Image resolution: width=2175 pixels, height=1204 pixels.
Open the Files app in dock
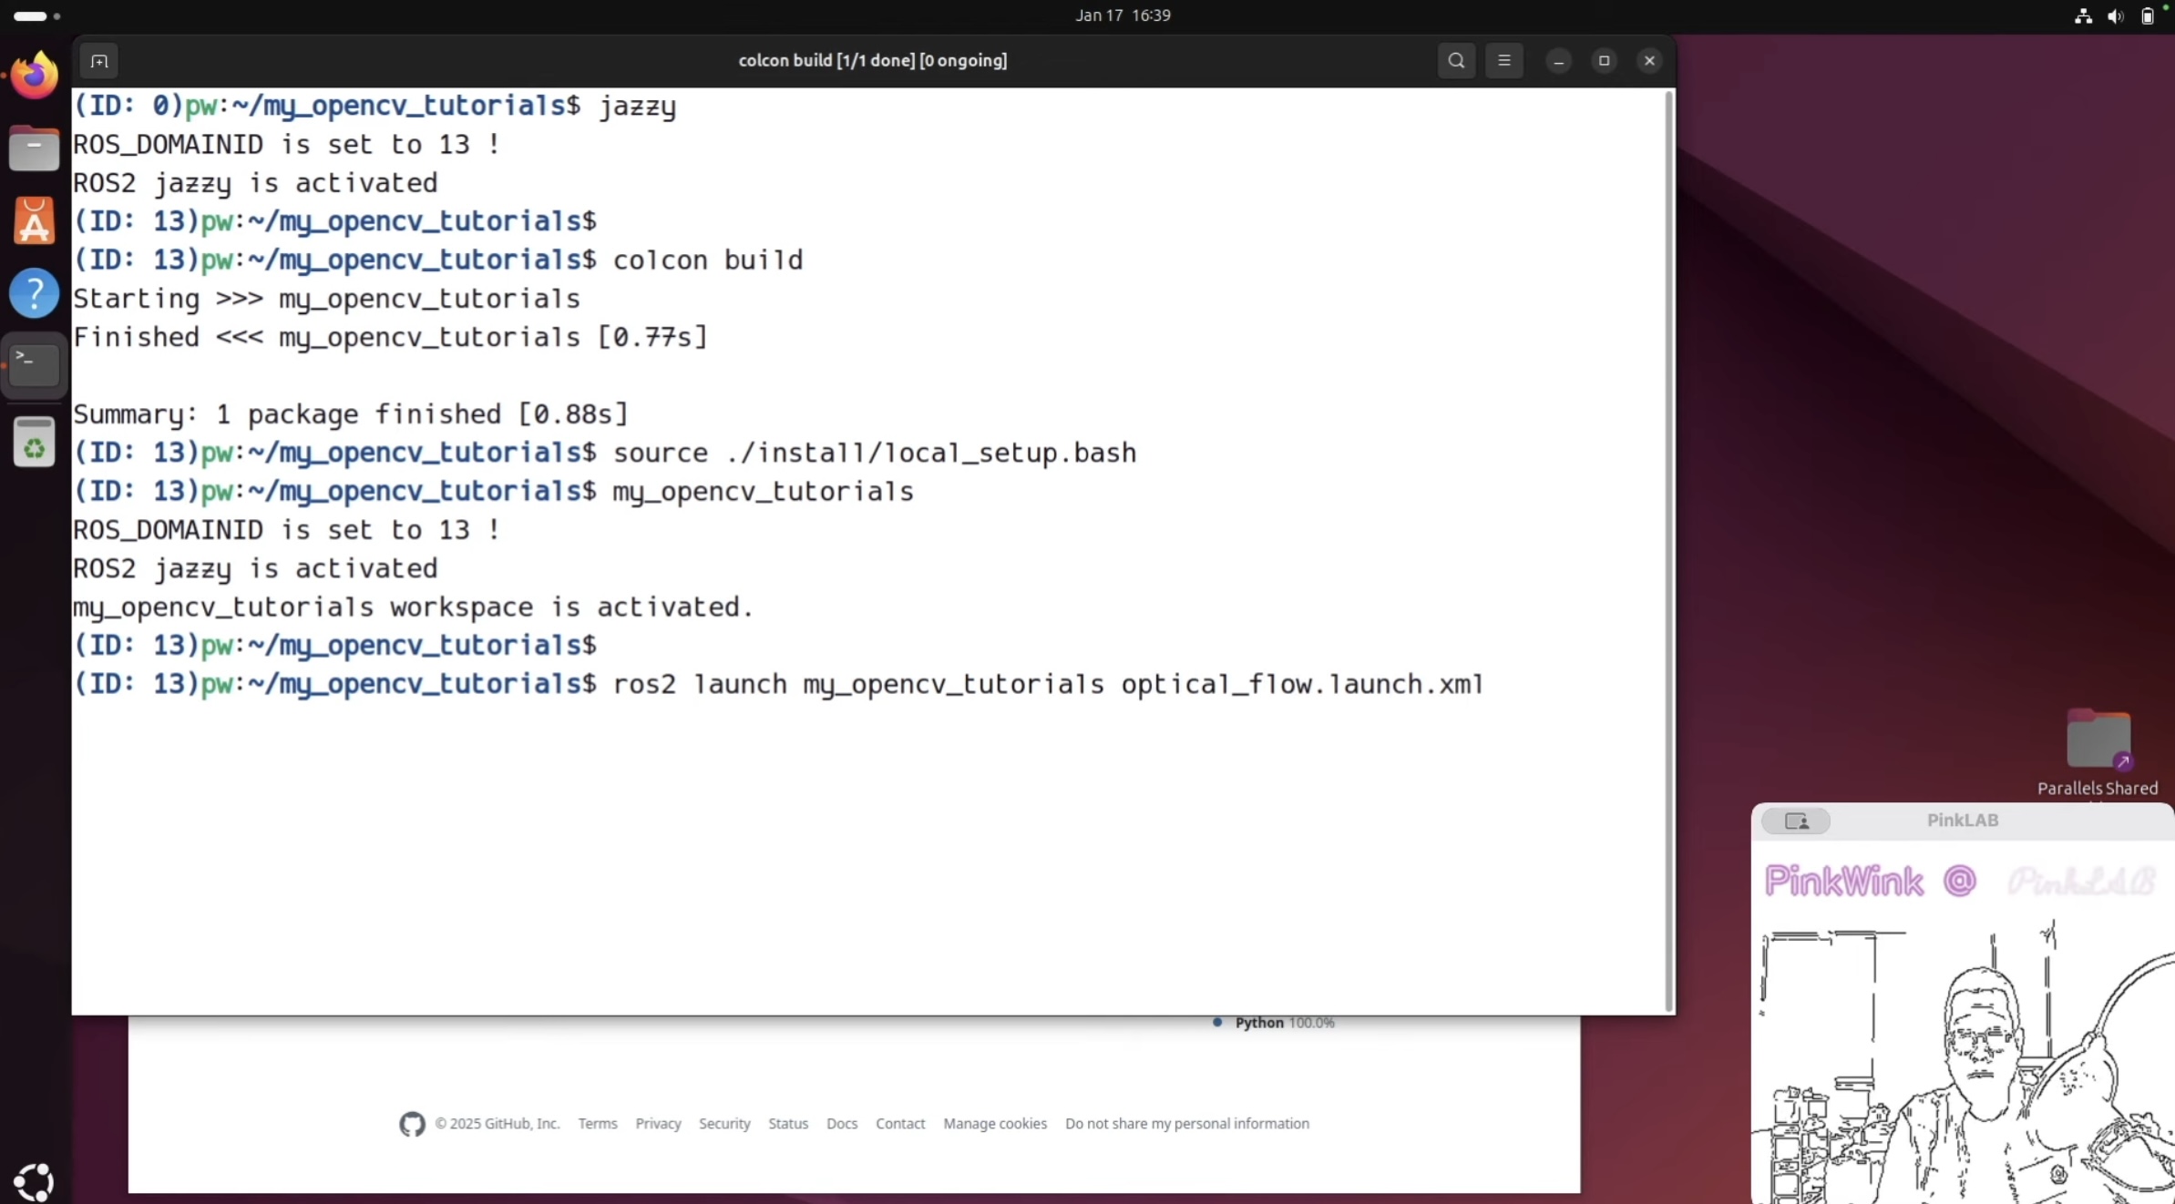pyautogui.click(x=35, y=148)
